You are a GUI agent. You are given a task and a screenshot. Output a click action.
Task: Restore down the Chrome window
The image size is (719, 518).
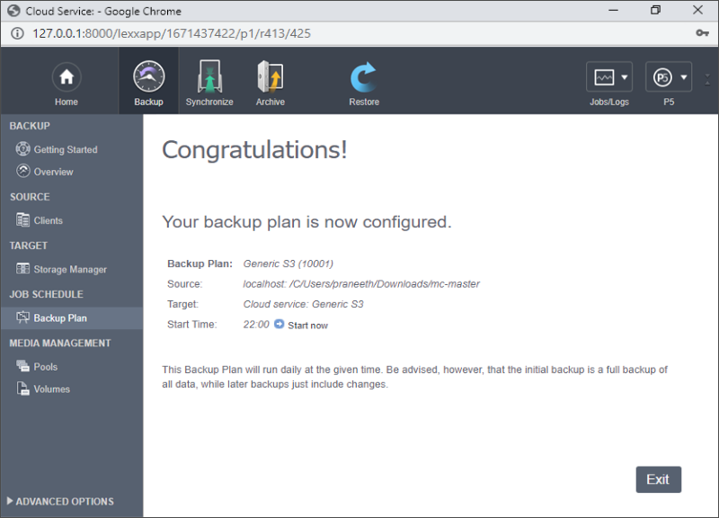click(x=656, y=11)
